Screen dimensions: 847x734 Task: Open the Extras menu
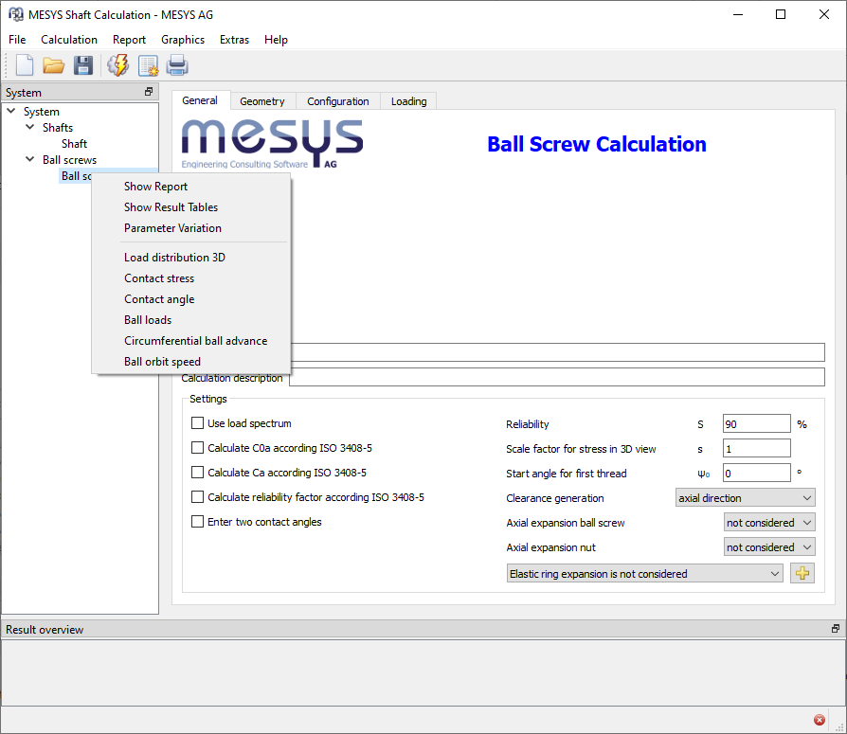coord(234,40)
